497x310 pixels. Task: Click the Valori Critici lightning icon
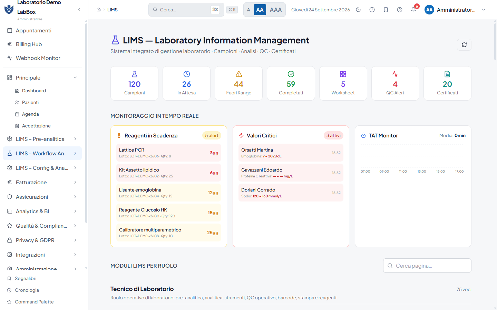[x=241, y=135]
